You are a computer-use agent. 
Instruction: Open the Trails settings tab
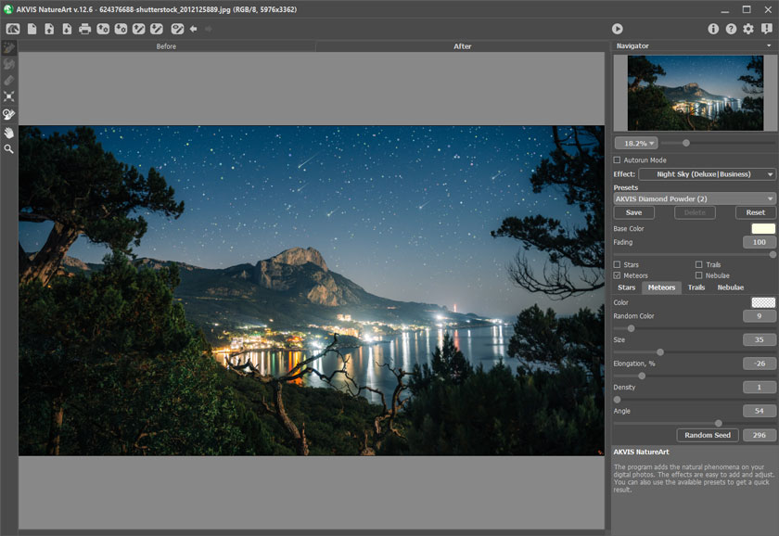696,287
